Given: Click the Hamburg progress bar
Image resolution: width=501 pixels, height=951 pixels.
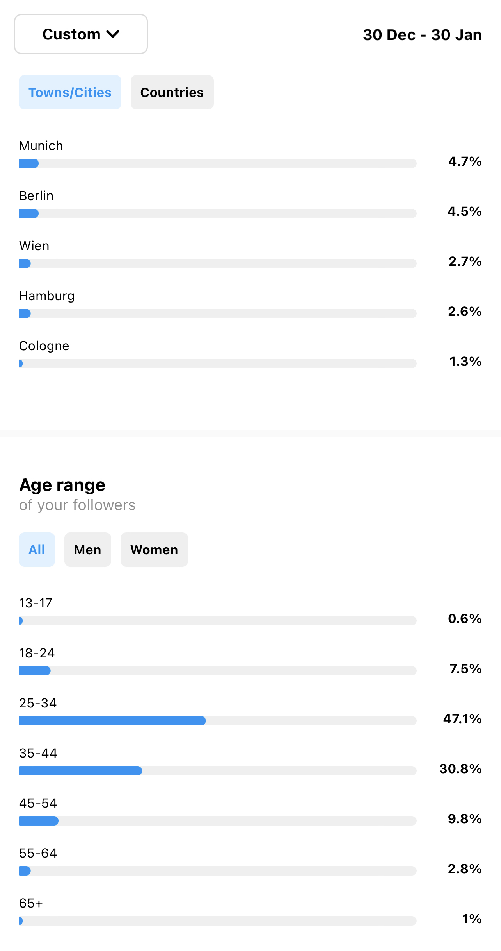Looking at the screenshot, I should click(x=217, y=313).
